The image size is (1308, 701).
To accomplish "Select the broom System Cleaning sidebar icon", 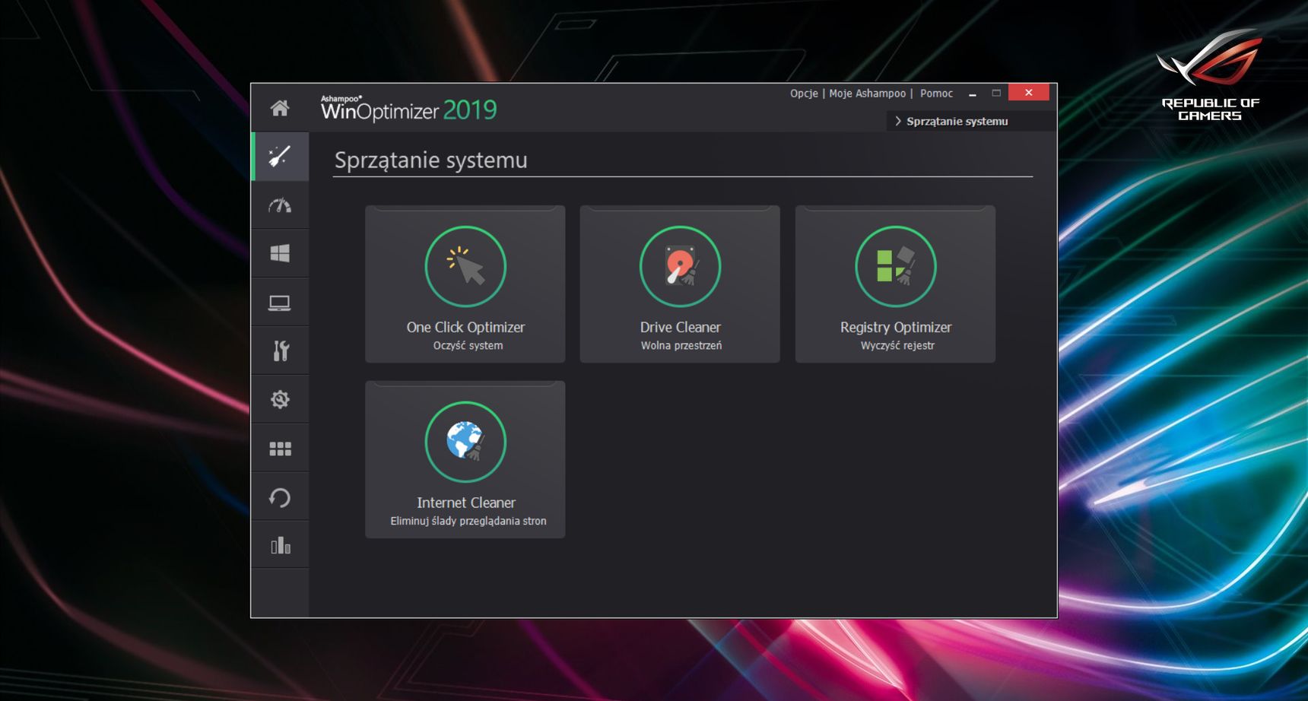I will [x=280, y=157].
